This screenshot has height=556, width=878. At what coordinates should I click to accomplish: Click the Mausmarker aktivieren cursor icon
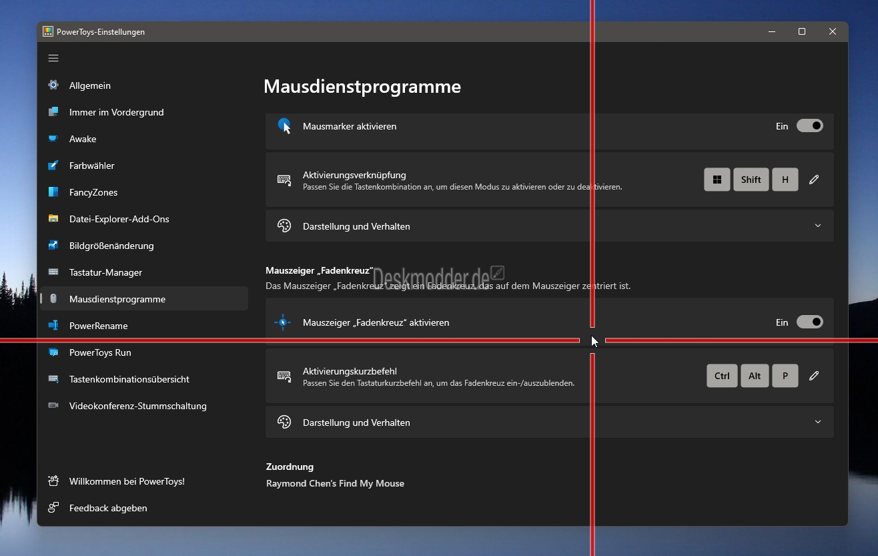click(285, 126)
